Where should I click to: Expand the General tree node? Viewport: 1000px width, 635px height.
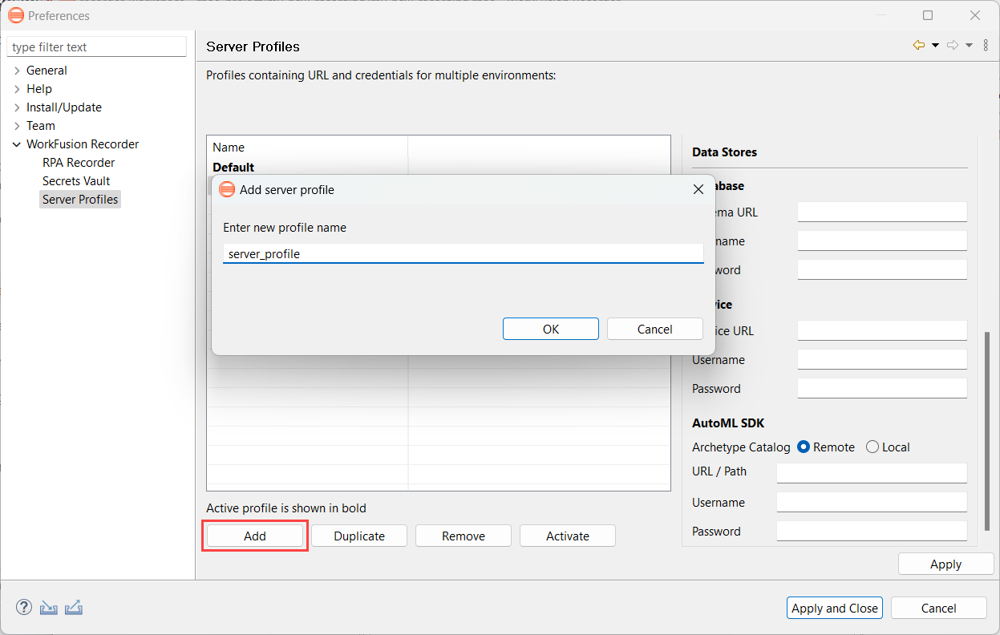point(17,71)
